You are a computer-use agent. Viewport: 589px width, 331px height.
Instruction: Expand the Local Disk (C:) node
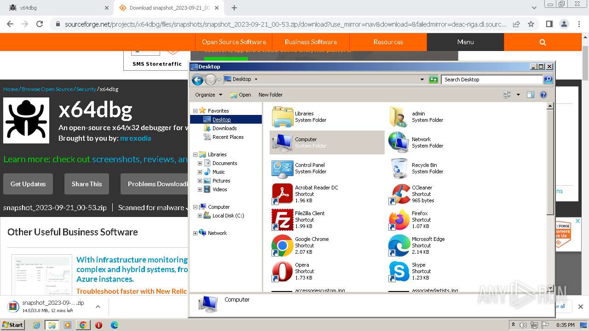(x=200, y=216)
